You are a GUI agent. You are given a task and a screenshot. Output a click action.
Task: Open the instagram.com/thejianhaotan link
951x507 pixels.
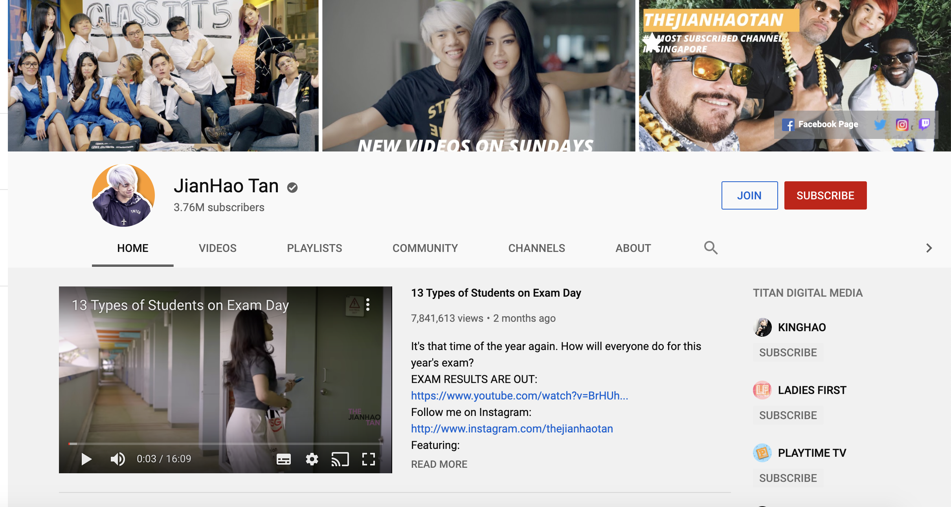(x=512, y=429)
